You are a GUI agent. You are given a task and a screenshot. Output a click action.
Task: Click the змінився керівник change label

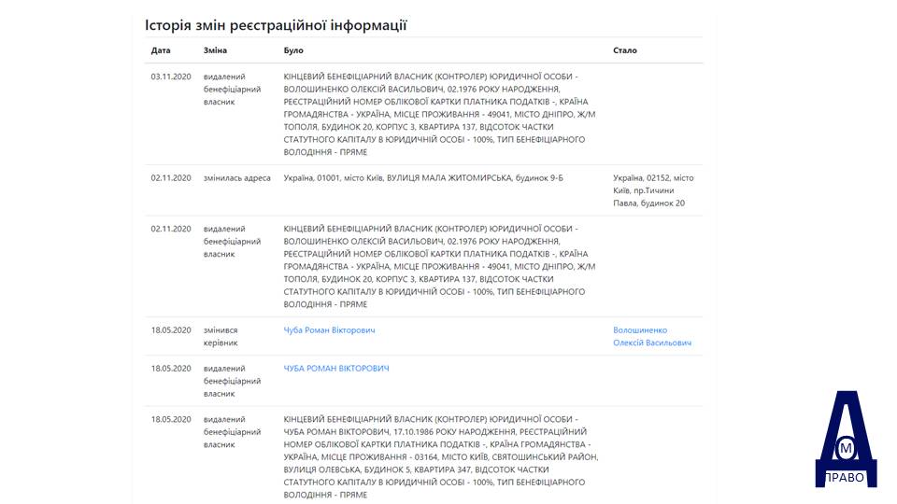221,337
